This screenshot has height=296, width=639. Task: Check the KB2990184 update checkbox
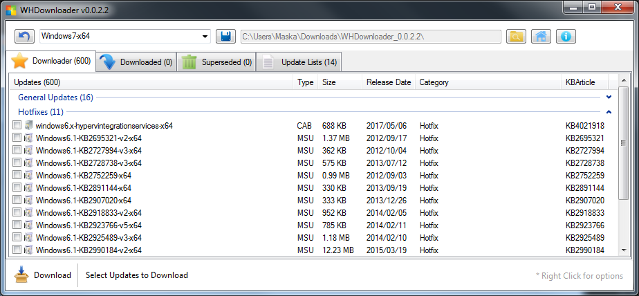17,249
